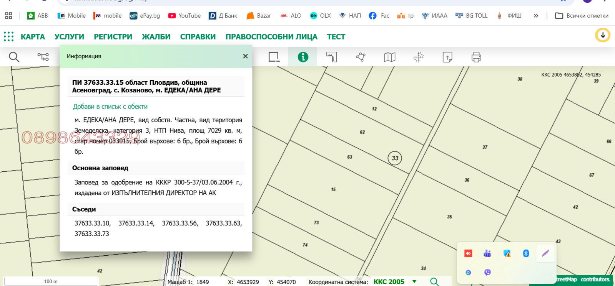Screen dimensions: 615x286
Task: Click the Mащаб scale value field
Action: click(203, 282)
